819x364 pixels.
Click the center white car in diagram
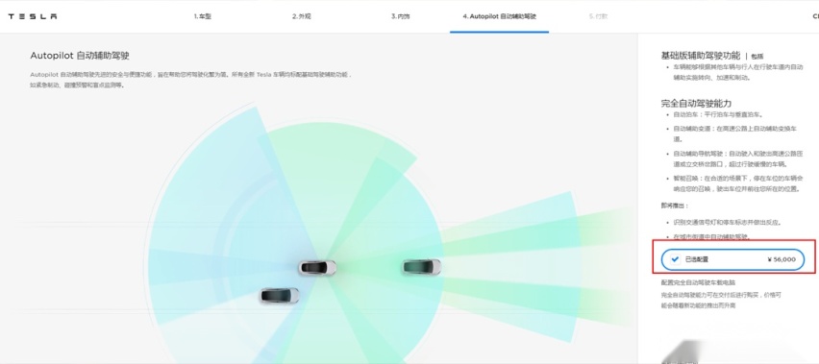(317, 268)
